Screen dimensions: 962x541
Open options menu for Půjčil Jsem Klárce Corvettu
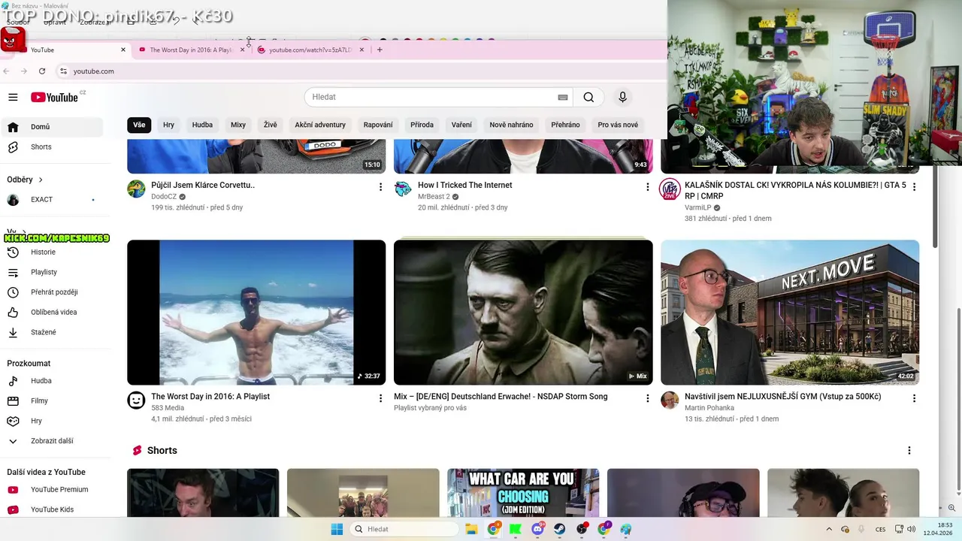(x=380, y=187)
